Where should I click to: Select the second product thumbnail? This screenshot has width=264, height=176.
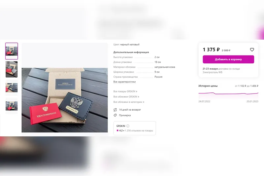[12, 69]
